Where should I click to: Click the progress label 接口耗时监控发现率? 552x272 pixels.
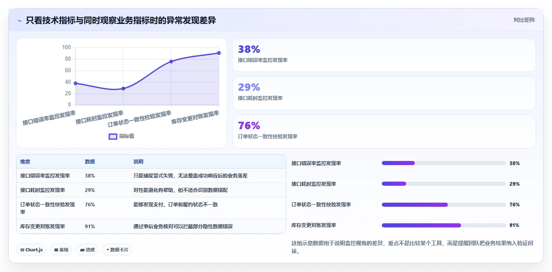coord(314,184)
